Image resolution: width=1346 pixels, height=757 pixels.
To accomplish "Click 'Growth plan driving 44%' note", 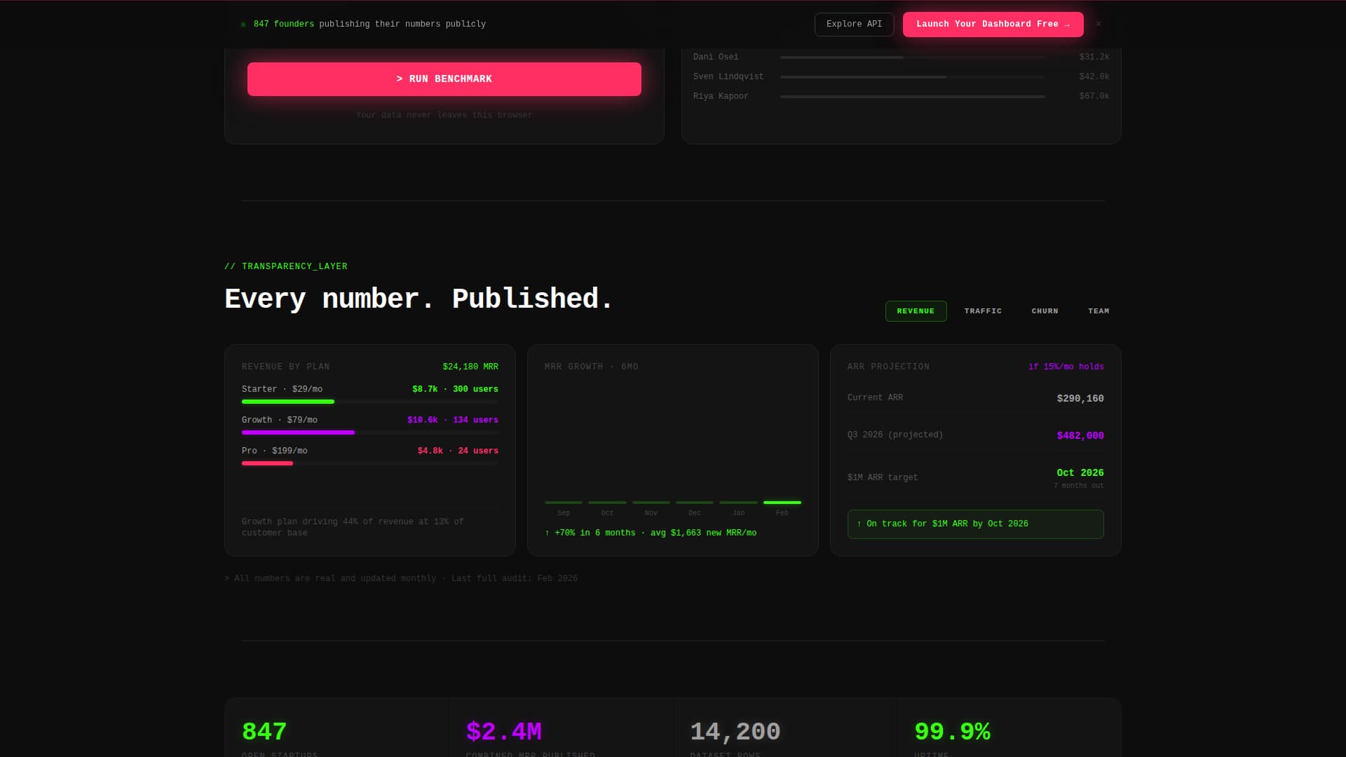I will coord(353,527).
